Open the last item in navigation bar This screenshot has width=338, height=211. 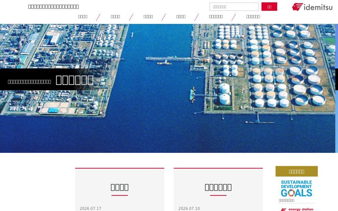click(253, 16)
